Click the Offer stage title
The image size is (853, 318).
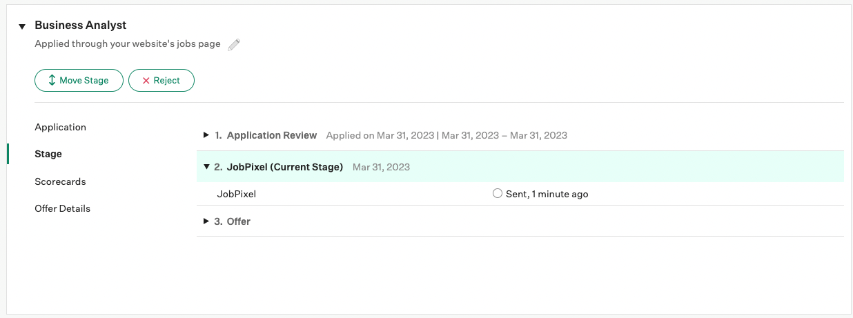239,221
